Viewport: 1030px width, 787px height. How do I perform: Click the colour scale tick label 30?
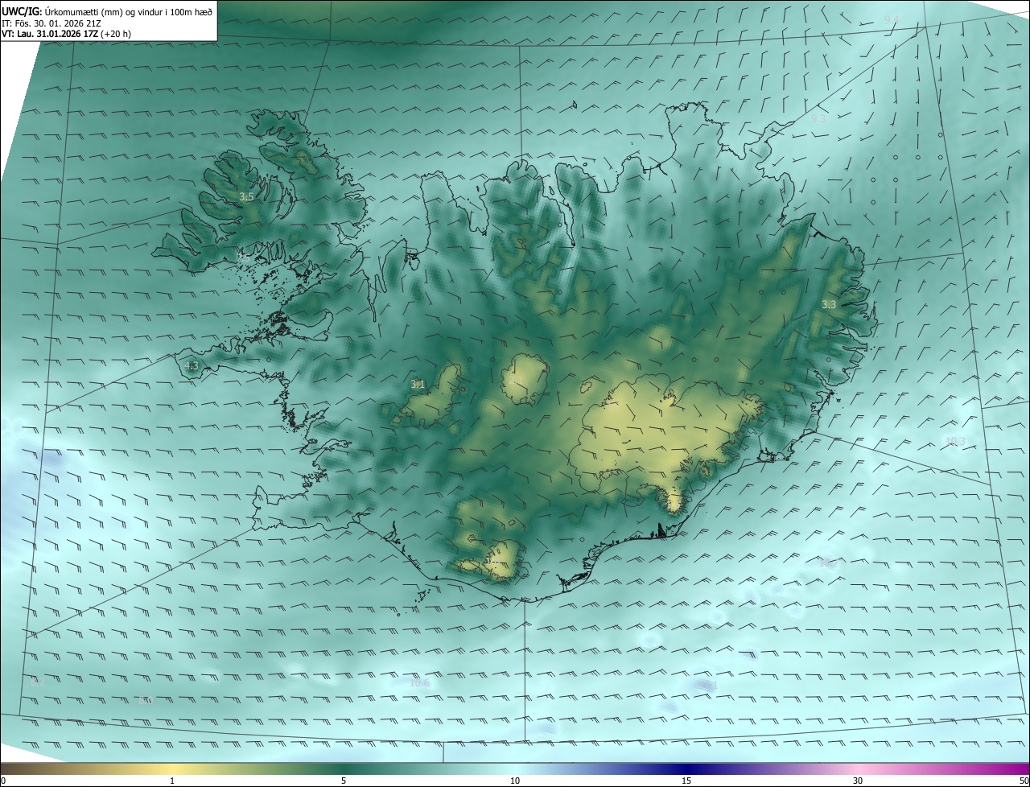coord(858,781)
